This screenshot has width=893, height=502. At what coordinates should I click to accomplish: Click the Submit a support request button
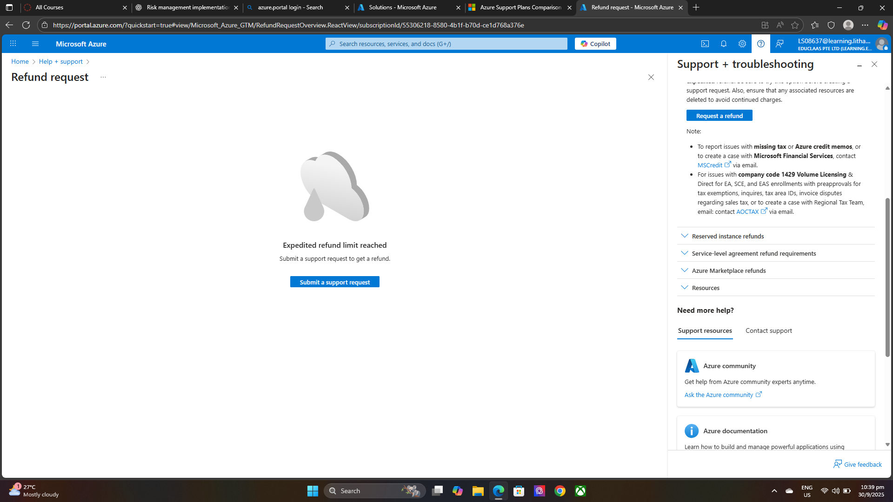pos(334,282)
